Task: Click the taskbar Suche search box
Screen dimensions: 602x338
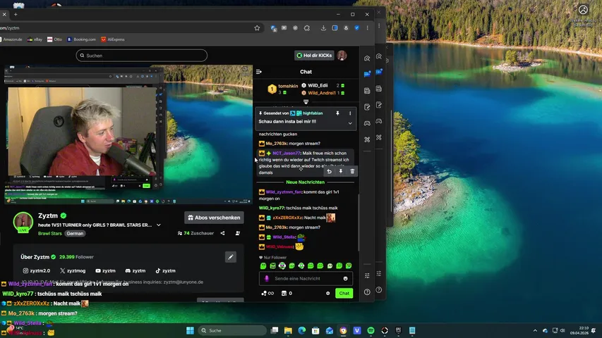Action: [233, 330]
